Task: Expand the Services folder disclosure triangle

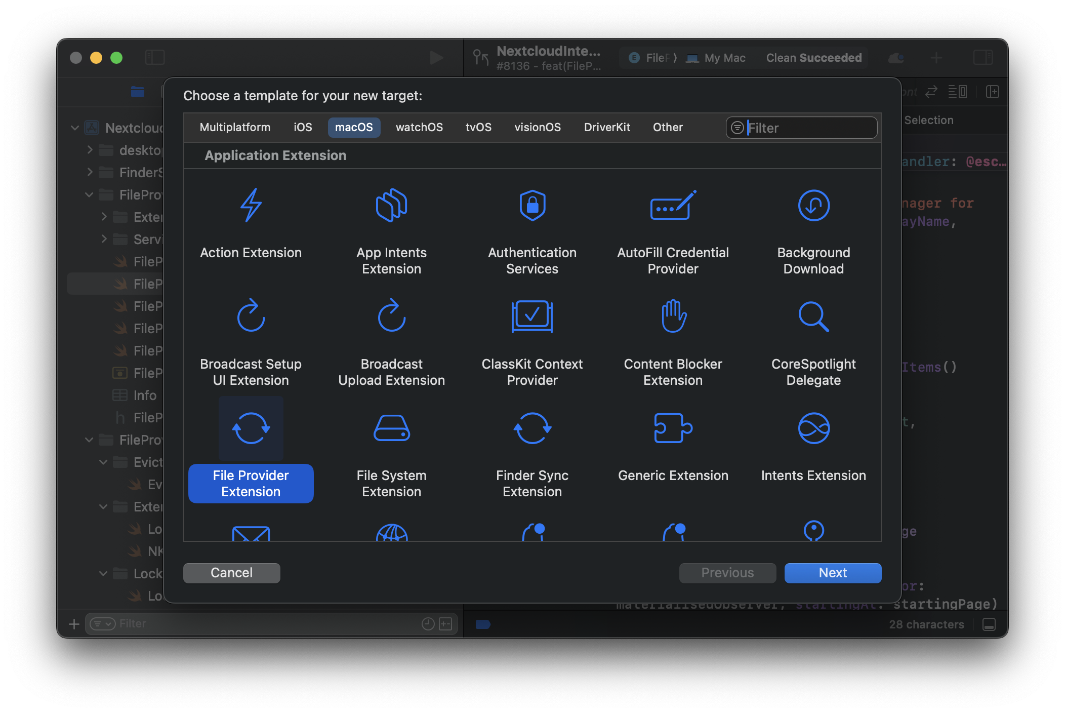Action: (105, 239)
